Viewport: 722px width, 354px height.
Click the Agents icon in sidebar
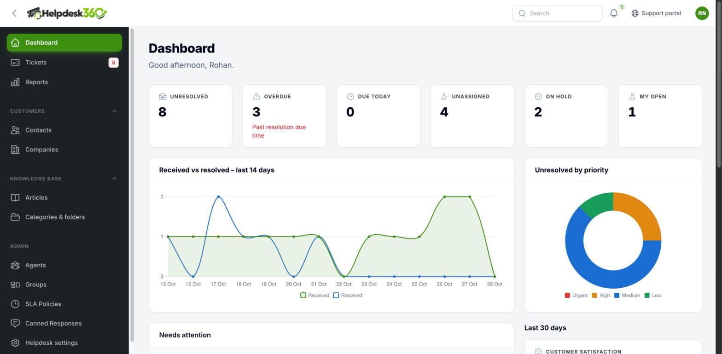(x=15, y=266)
